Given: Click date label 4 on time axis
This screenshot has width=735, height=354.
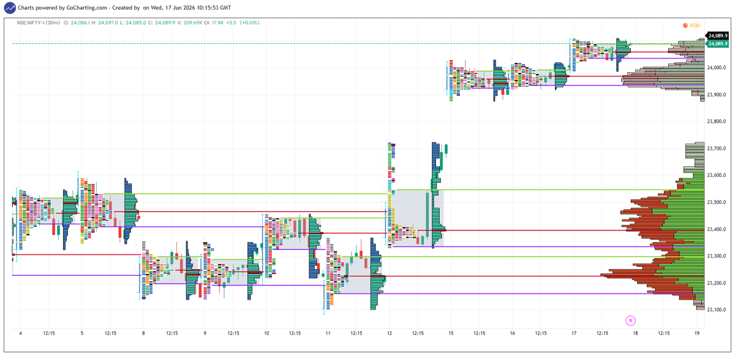Looking at the screenshot, I should point(21,334).
